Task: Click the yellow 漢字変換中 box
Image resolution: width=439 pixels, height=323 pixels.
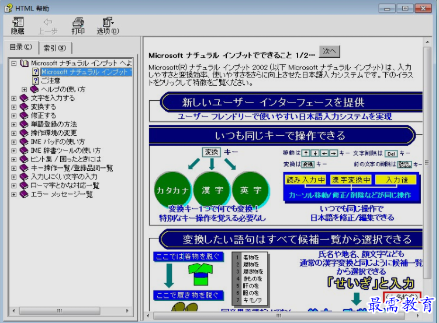Action: pos(351,180)
